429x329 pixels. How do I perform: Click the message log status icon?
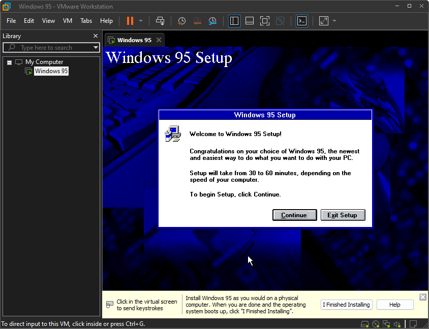pos(413,324)
